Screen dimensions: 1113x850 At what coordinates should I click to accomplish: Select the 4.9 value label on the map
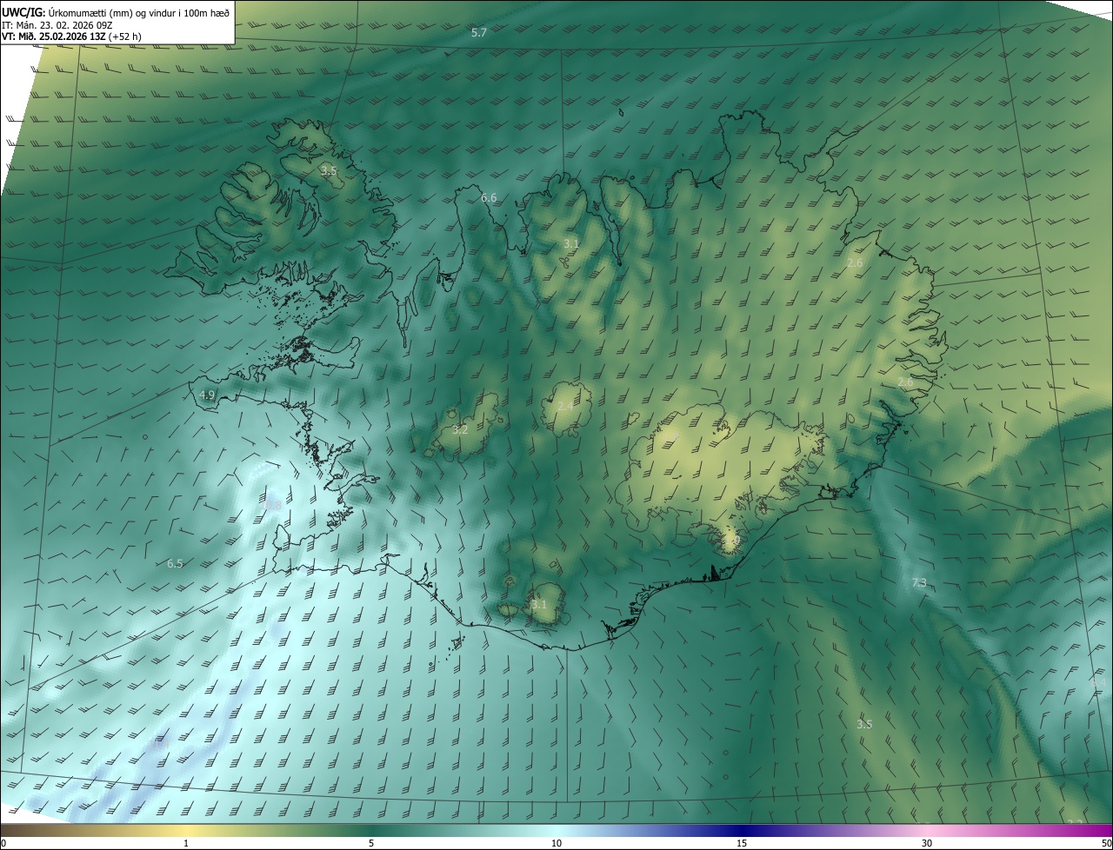pos(207,395)
